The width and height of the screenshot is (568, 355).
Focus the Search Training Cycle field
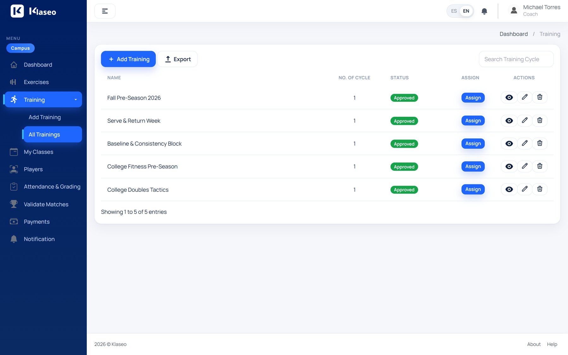tap(516, 59)
